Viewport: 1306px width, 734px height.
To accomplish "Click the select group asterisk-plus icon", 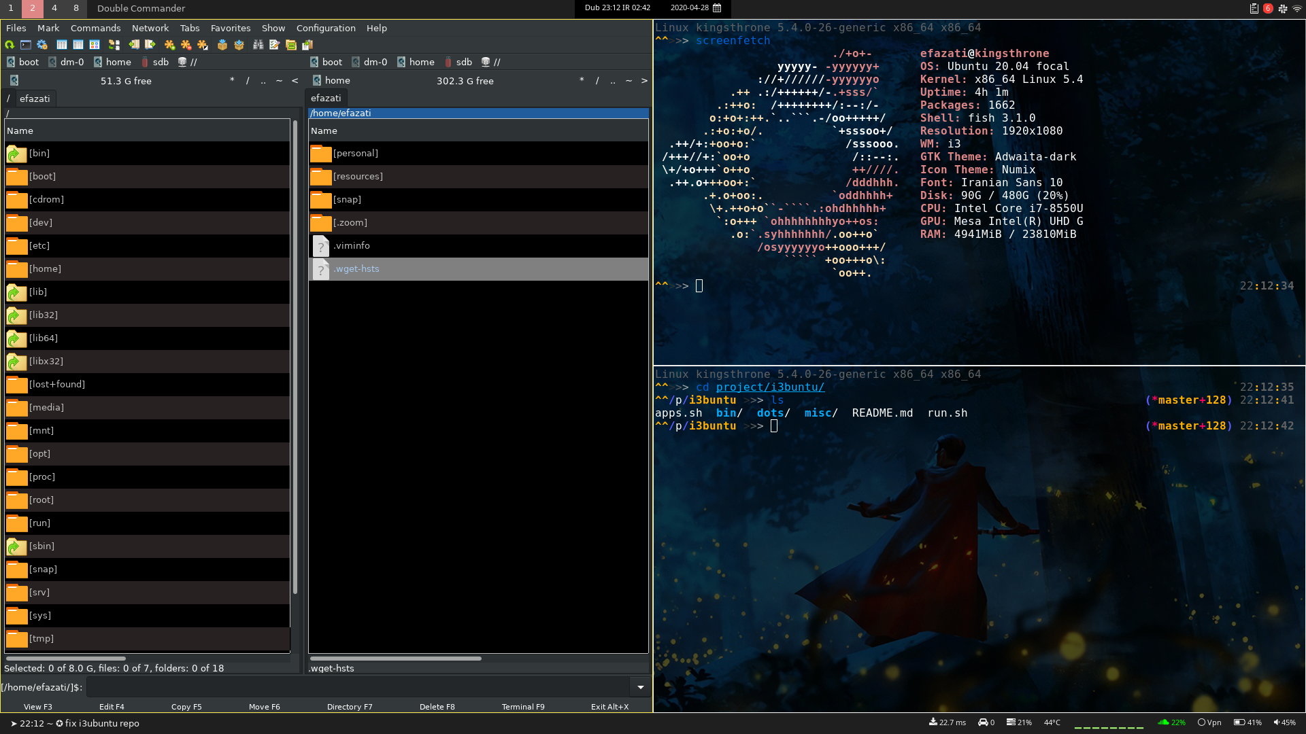I will [169, 45].
